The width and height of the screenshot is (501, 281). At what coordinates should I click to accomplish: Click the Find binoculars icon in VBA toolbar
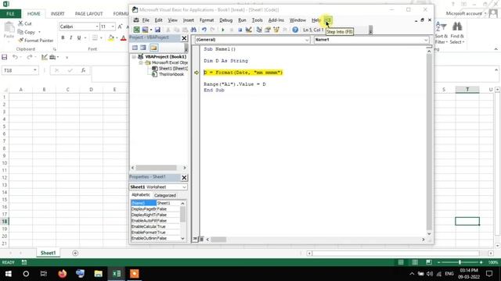(x=193, y=30)
